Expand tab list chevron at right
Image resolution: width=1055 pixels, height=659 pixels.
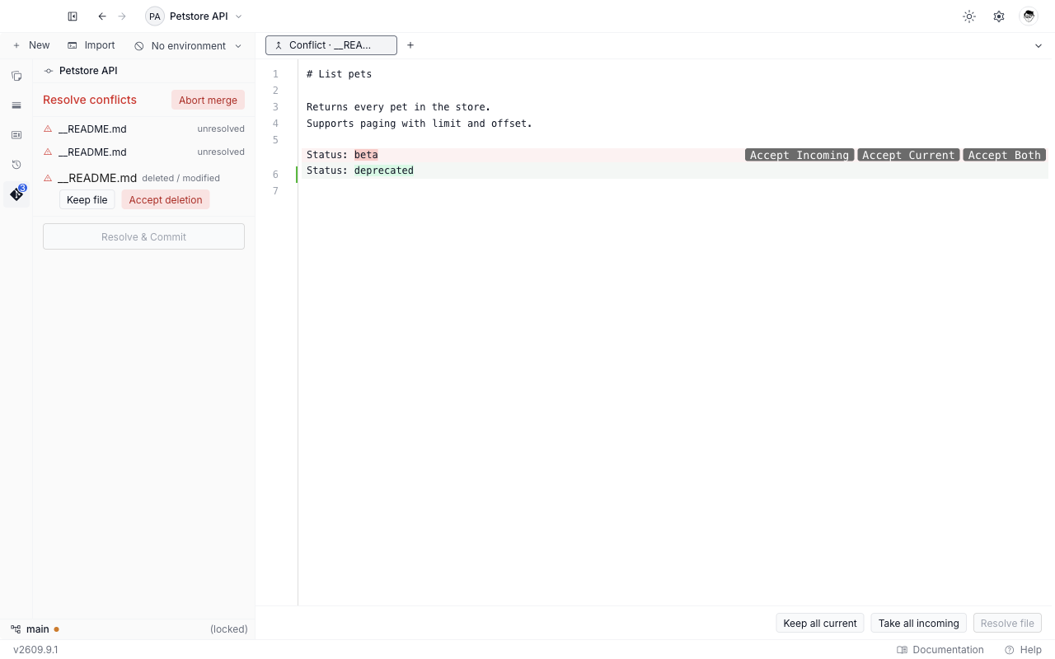[1039, 46]
